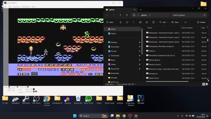Switch to details list view icon in status bar
Viewport: 211px width, 119px height.
tap(204, 84)
